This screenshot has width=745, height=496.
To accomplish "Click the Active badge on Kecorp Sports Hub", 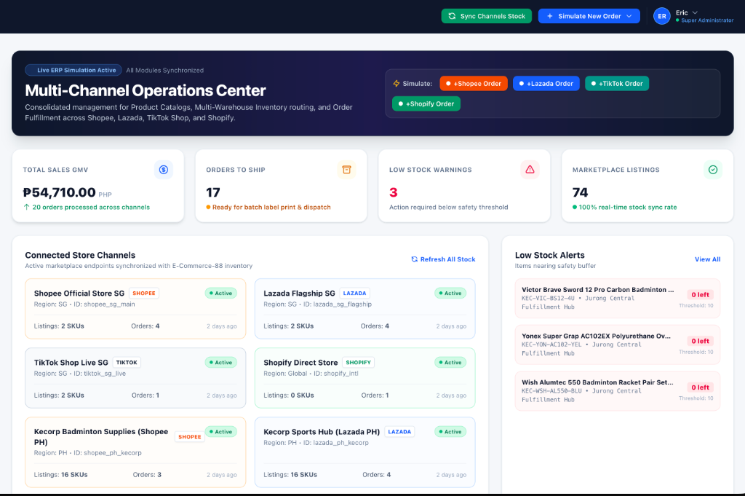I will (x=450, y=432).
